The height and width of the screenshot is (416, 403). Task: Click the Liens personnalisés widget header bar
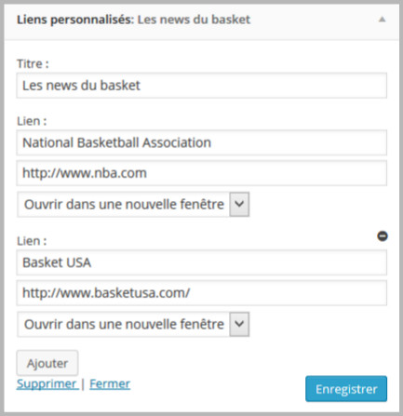coord(202,20)
